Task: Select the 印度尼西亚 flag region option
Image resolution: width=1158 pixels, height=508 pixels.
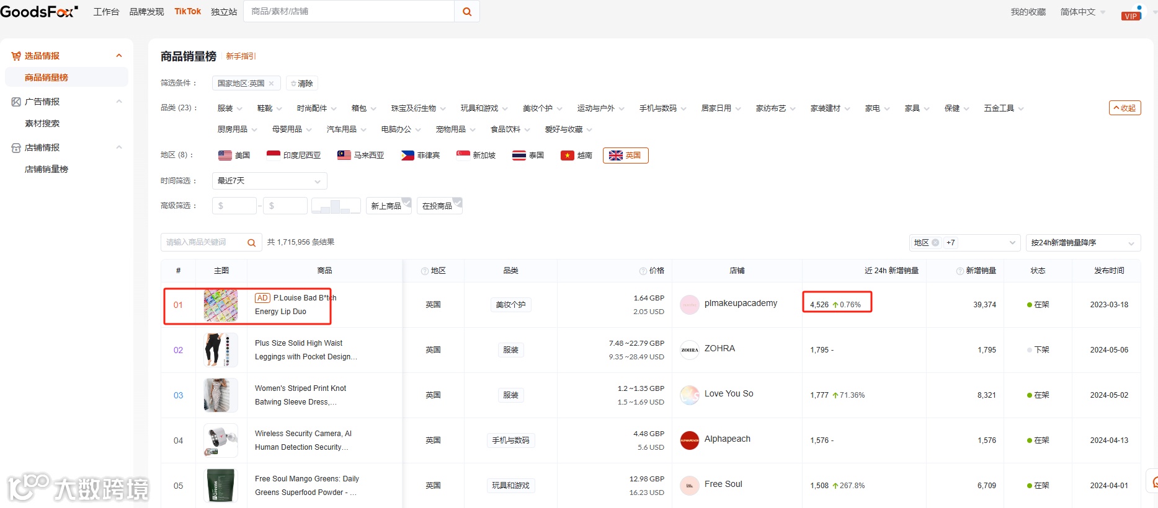Action: pyautogui.click(x=293, y=155)
